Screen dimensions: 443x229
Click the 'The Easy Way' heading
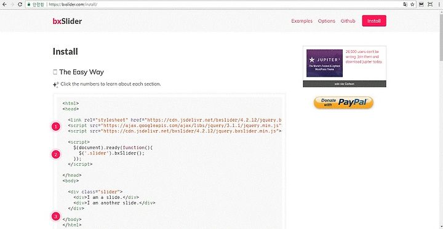tap(81, 72)
